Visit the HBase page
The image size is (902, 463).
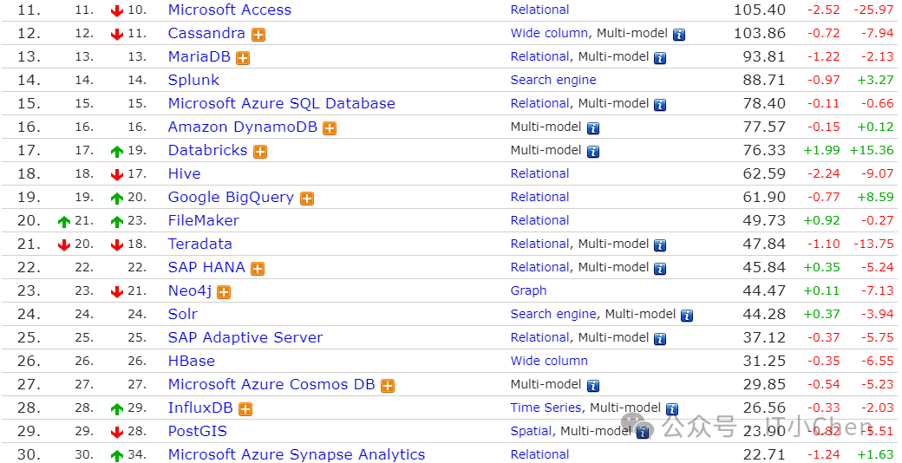coord(192,362)
